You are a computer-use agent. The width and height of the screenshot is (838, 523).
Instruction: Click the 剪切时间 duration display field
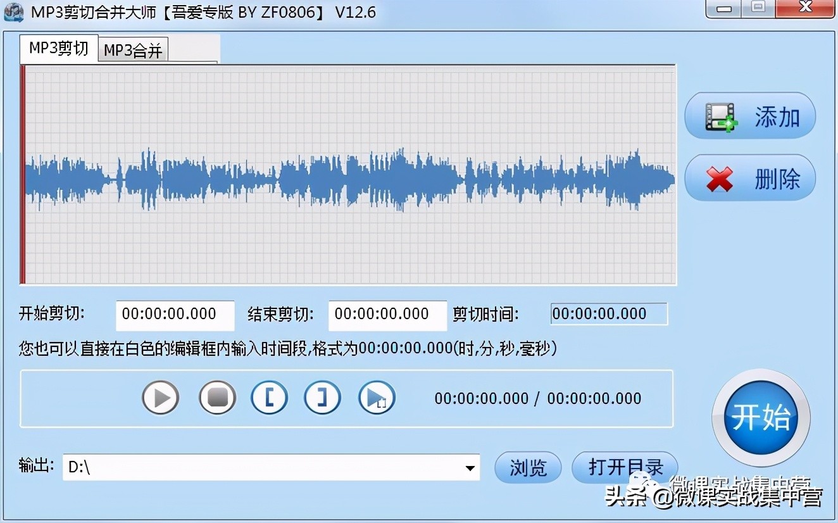tap(608, 313)
